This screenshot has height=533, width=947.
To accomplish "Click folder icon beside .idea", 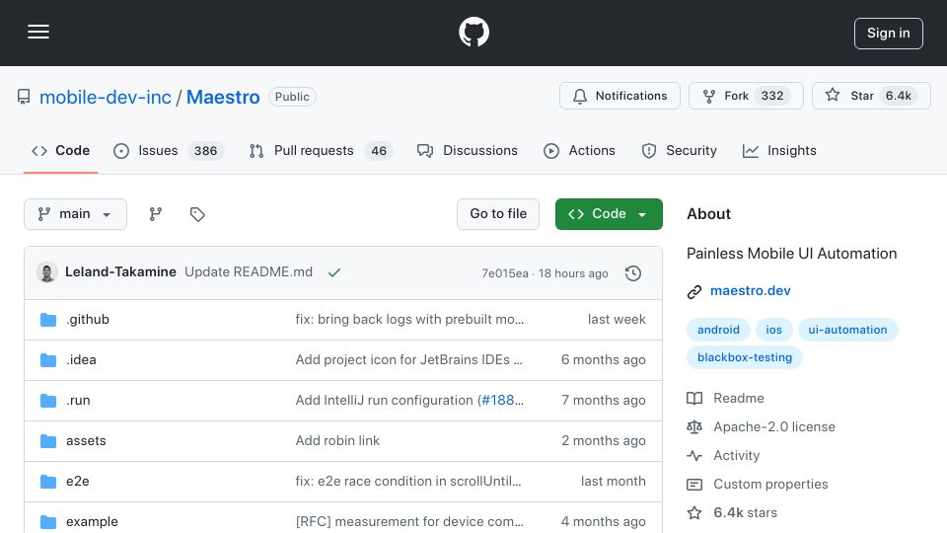I will (x=48, y=360).
